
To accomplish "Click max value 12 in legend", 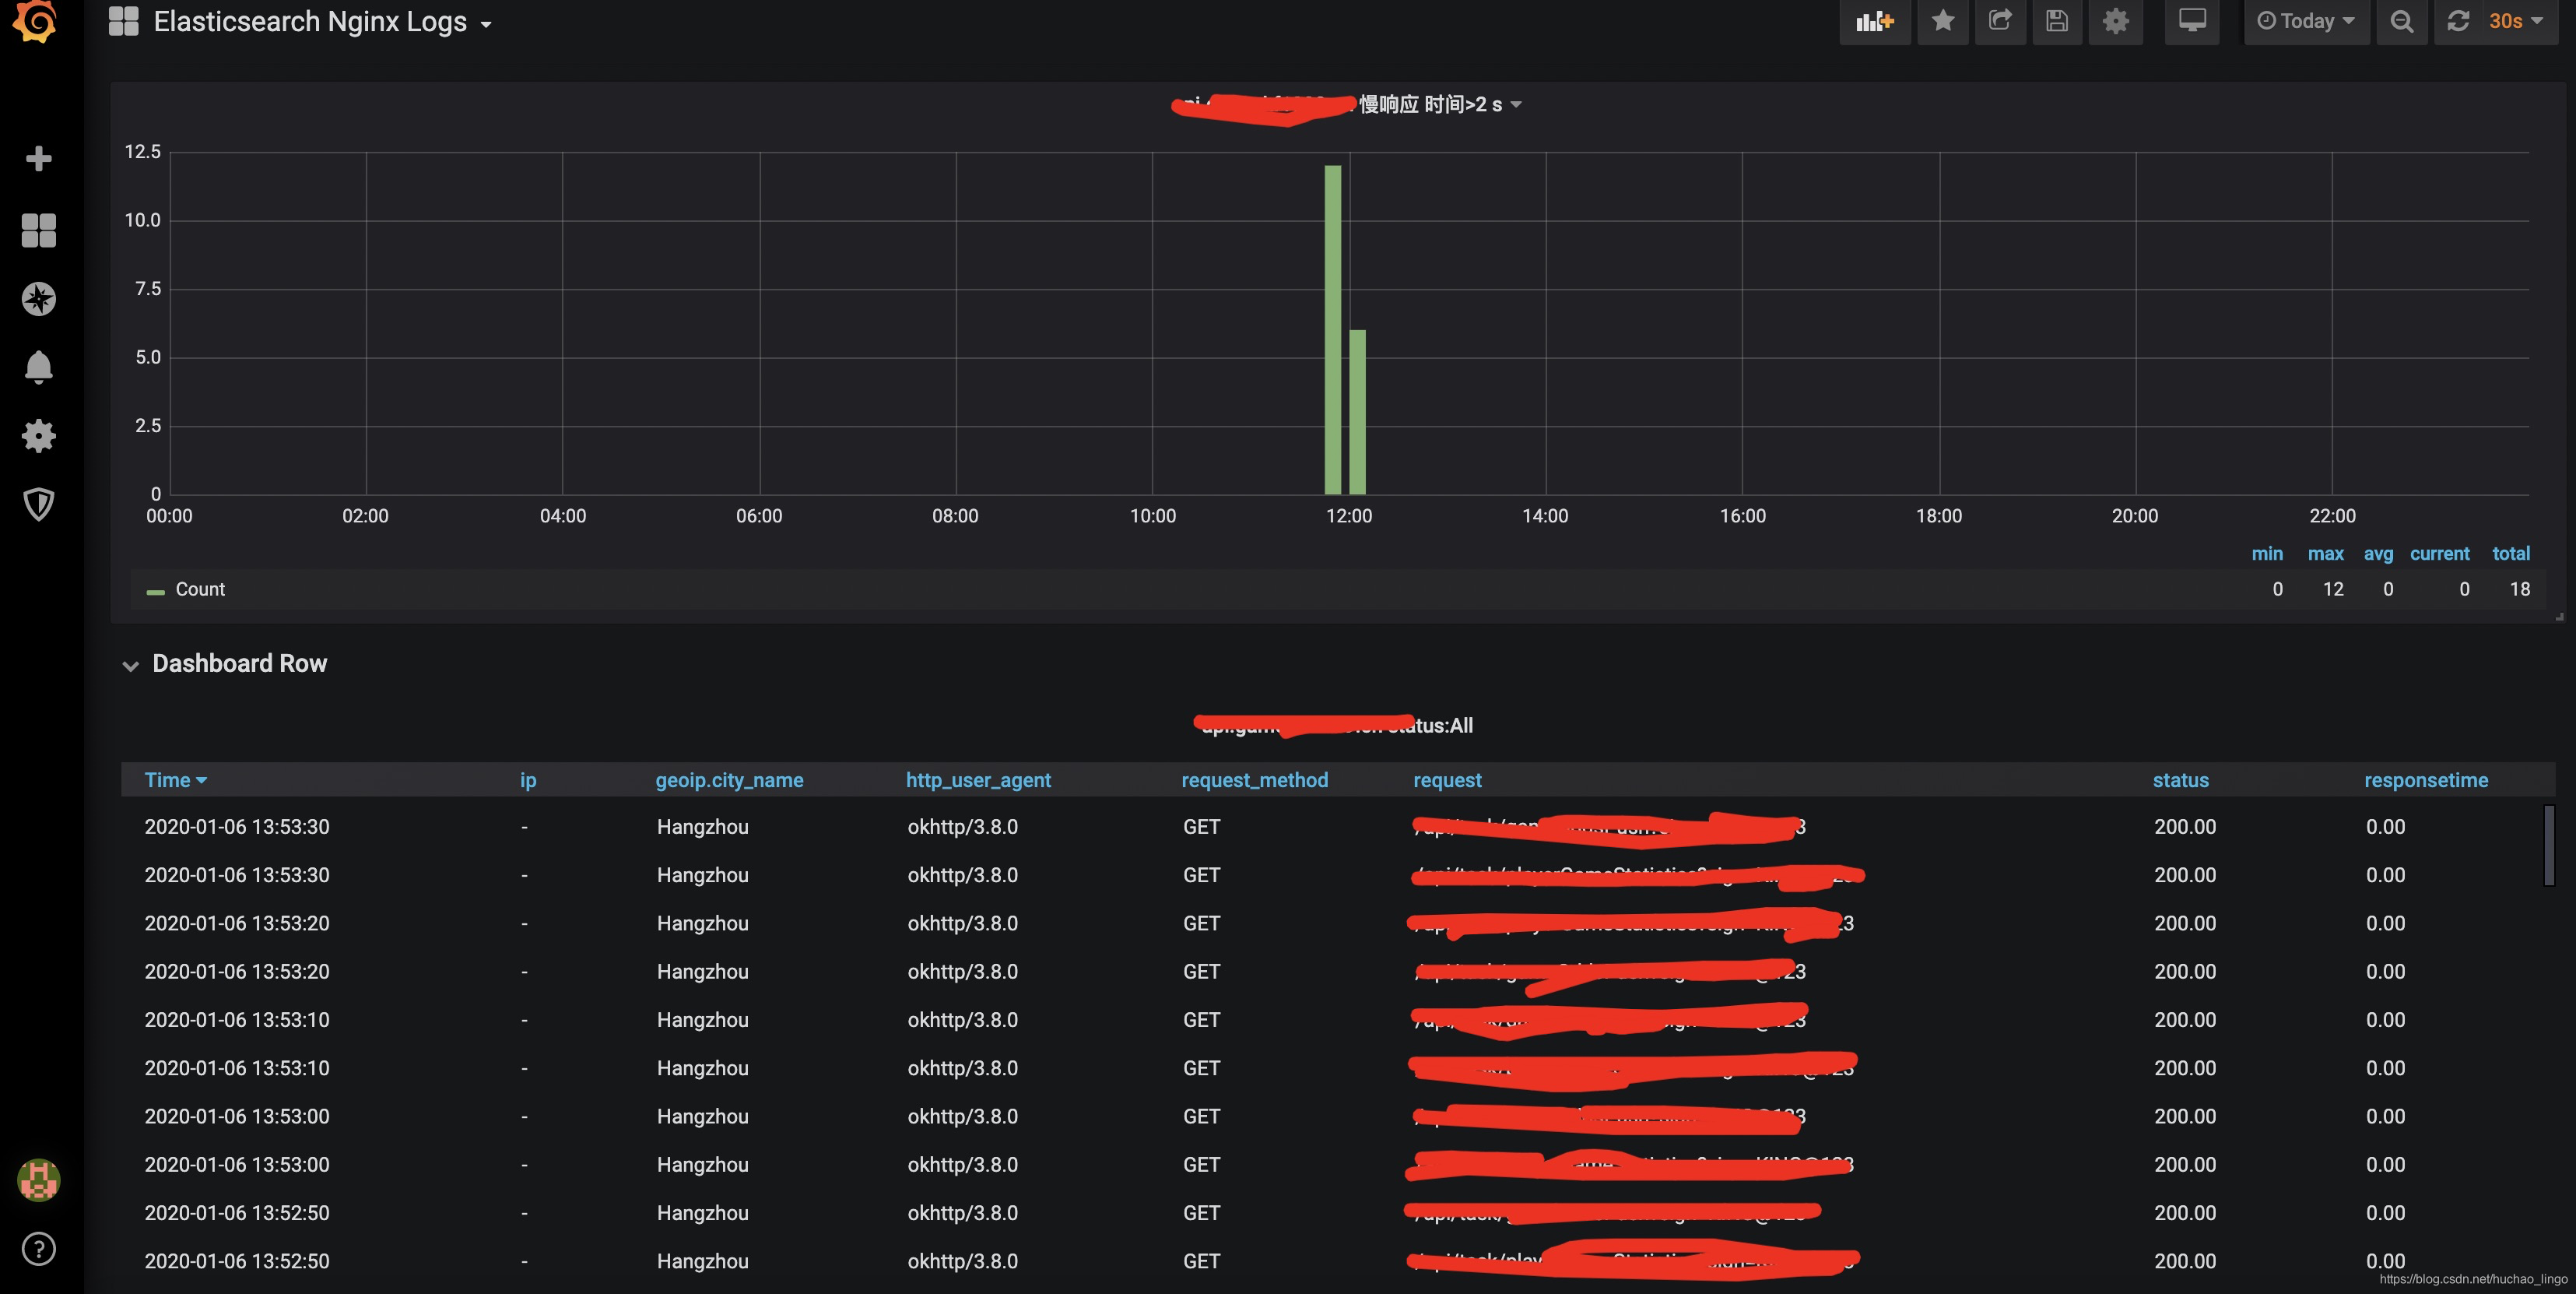I will click(2333, 589).
